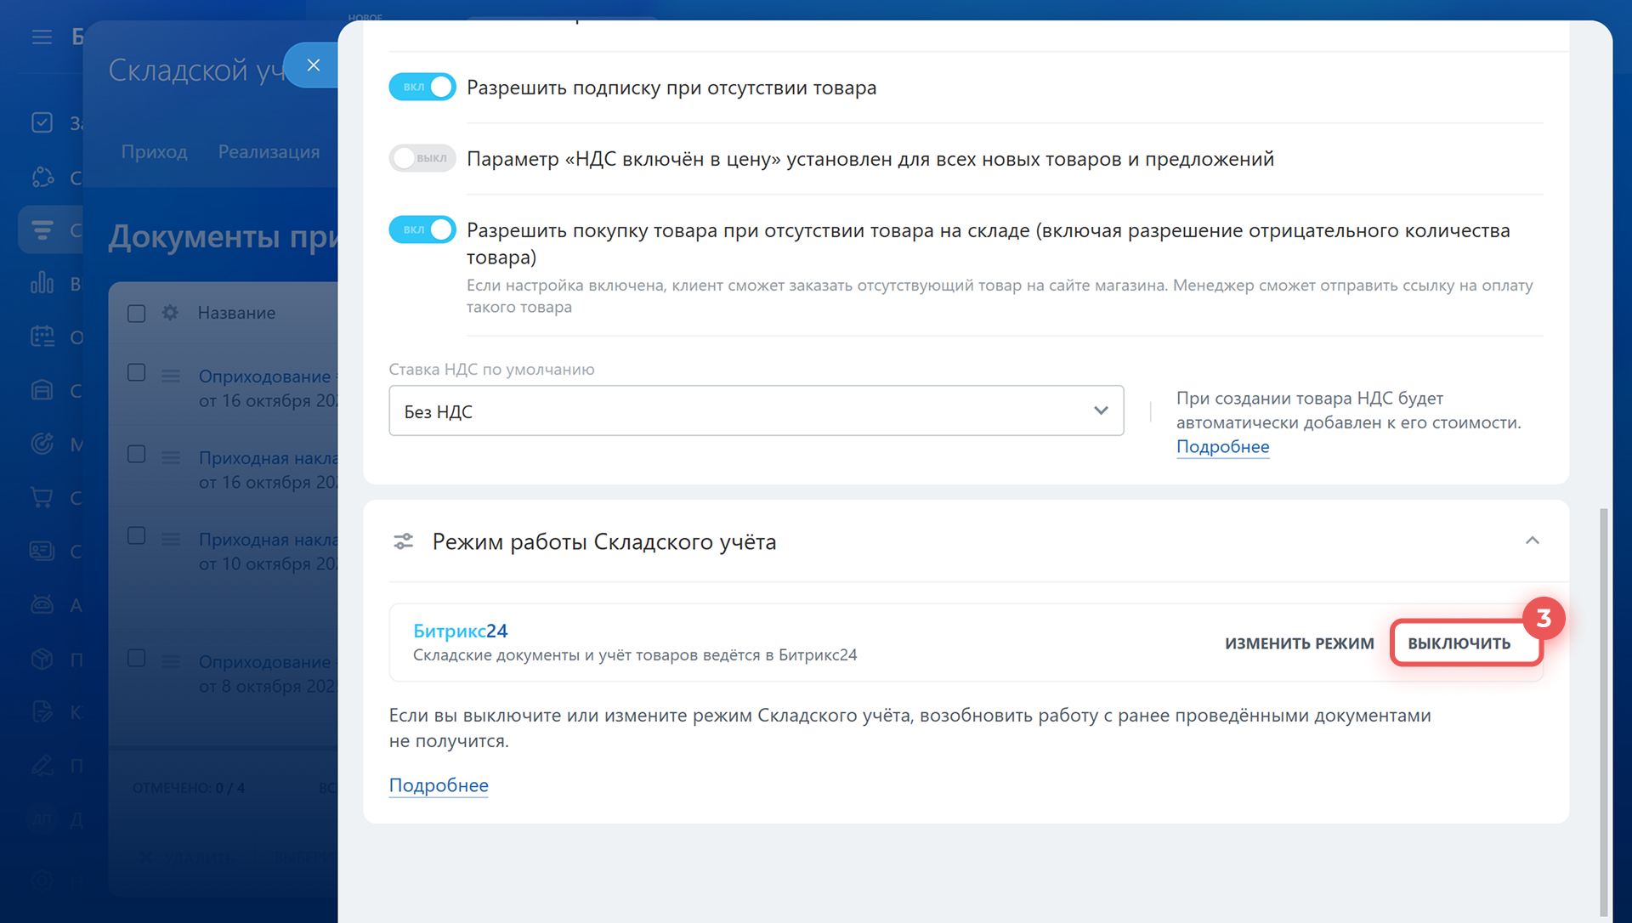Screen dimensions: 1632x923
Task: Open the Подробнее link under the warning text
Action: coord(439,785)
